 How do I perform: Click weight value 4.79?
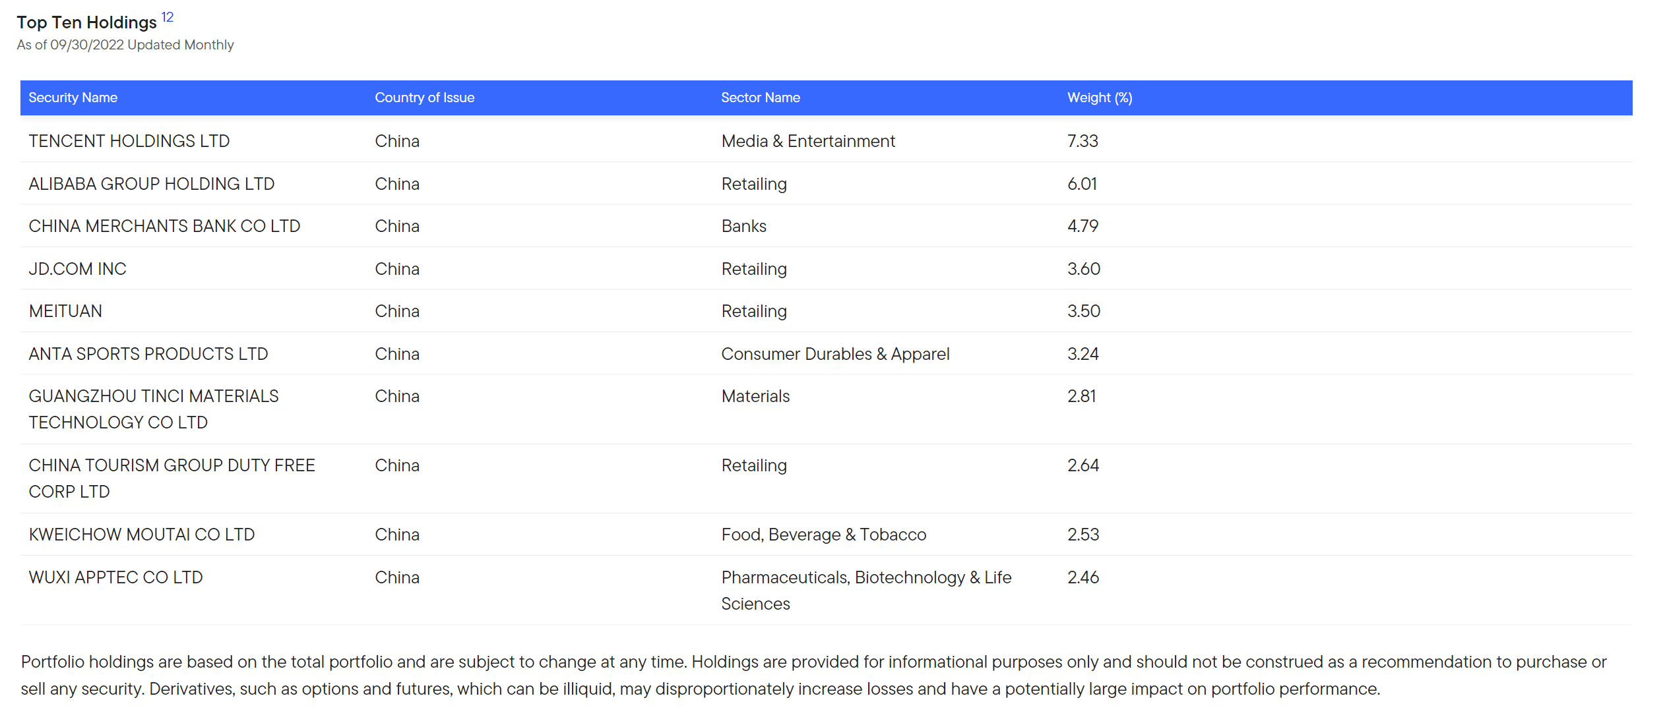coord(1083,226)
